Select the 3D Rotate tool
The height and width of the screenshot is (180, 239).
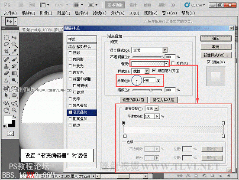click(x=6, y=103)
